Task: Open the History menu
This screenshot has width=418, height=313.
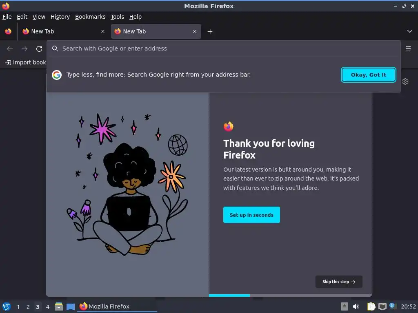Action: pyautogui.click(x=60, y=17)
